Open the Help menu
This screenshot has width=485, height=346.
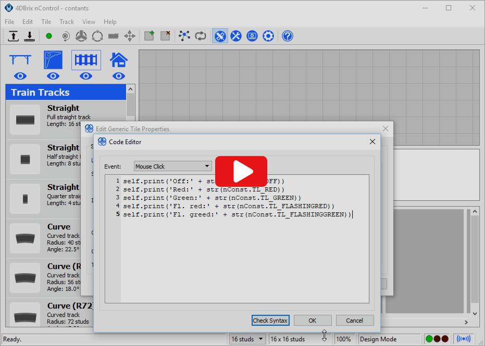(x=110, y=22)
